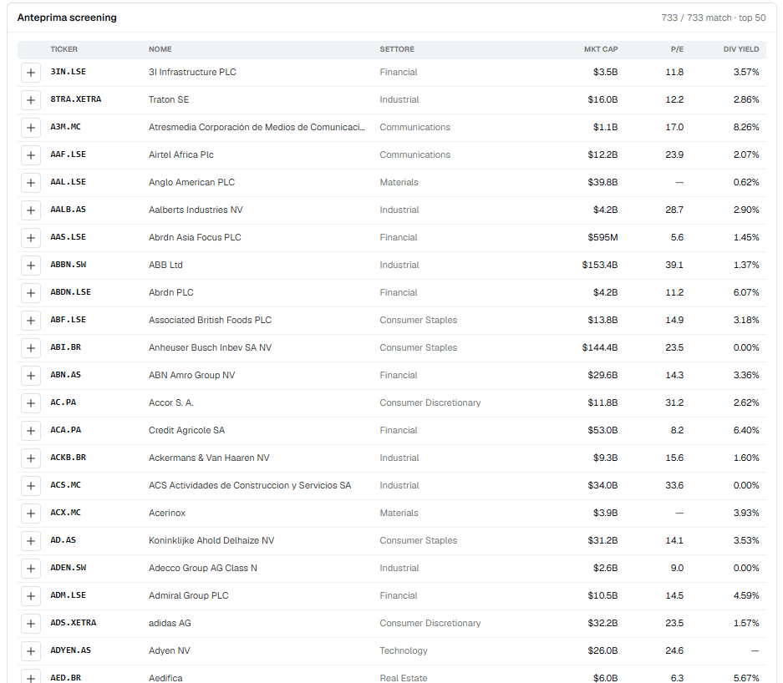Click plus icon next to A3M.MC
Screen dimensions: 783x683
[x=30, y=128]
